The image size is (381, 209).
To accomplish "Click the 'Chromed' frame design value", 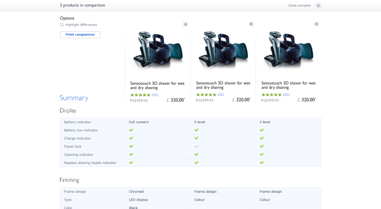I will (x=136, y=192).
